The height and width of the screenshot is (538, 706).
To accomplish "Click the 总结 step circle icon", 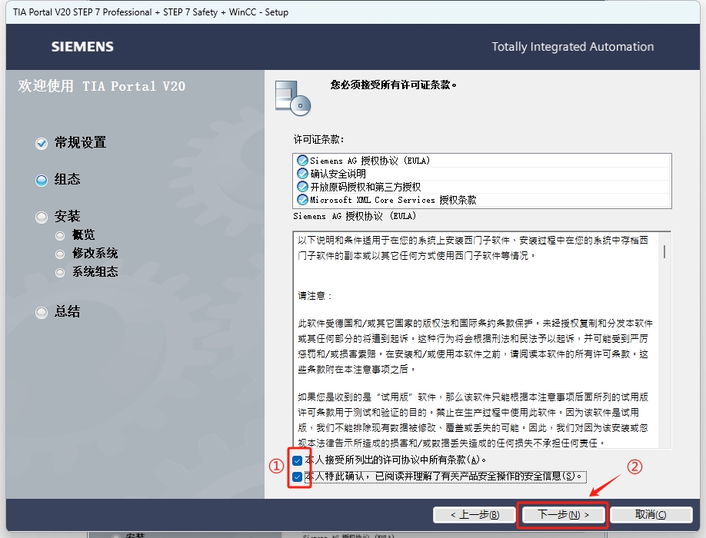I will pyautogui.click(x=41, y=312).
